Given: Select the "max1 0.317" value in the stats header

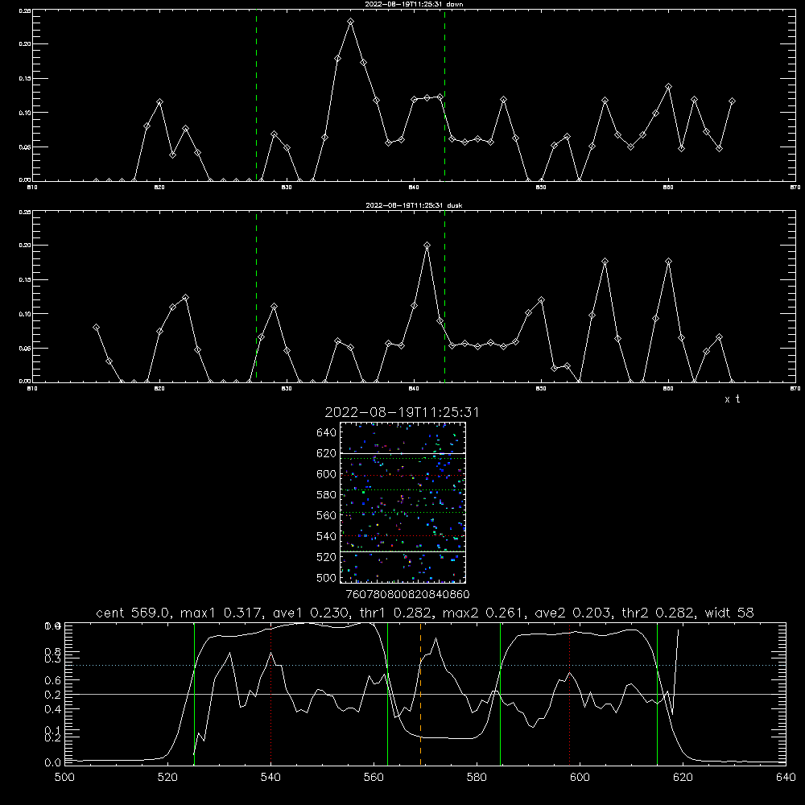Looking at the screenshot, I should [x=222, y=613].
